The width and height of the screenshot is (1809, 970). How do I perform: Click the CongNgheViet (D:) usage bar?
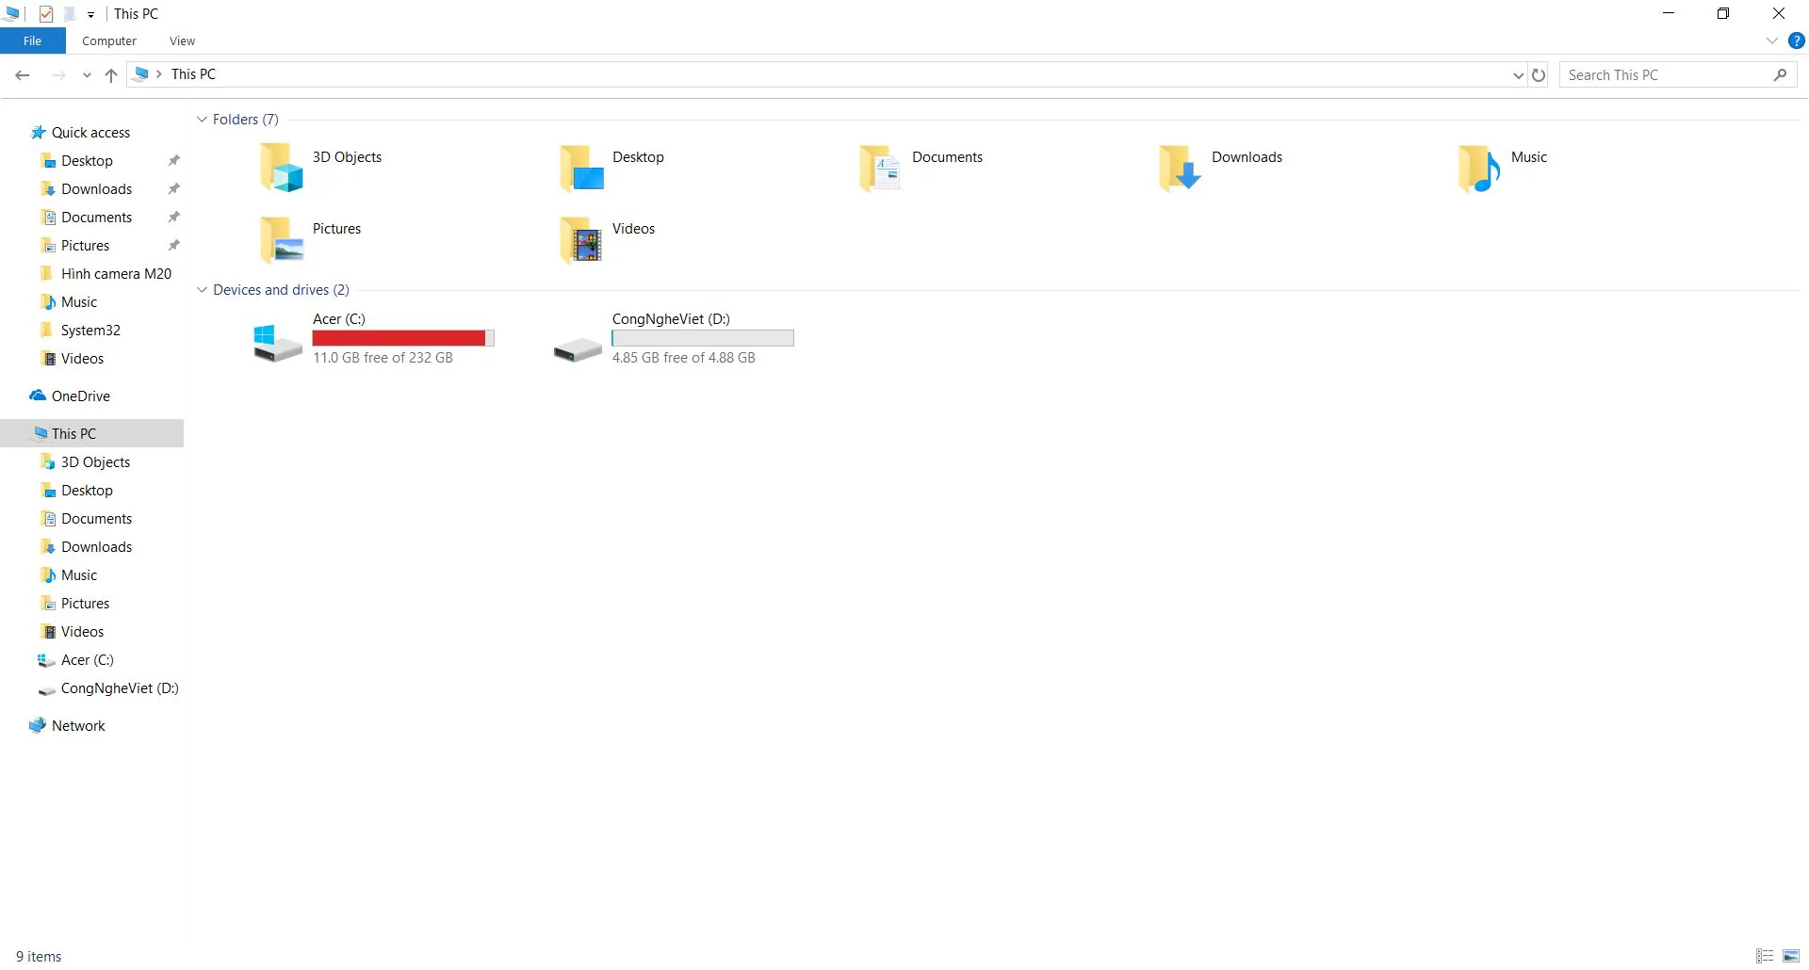point(703,338)
